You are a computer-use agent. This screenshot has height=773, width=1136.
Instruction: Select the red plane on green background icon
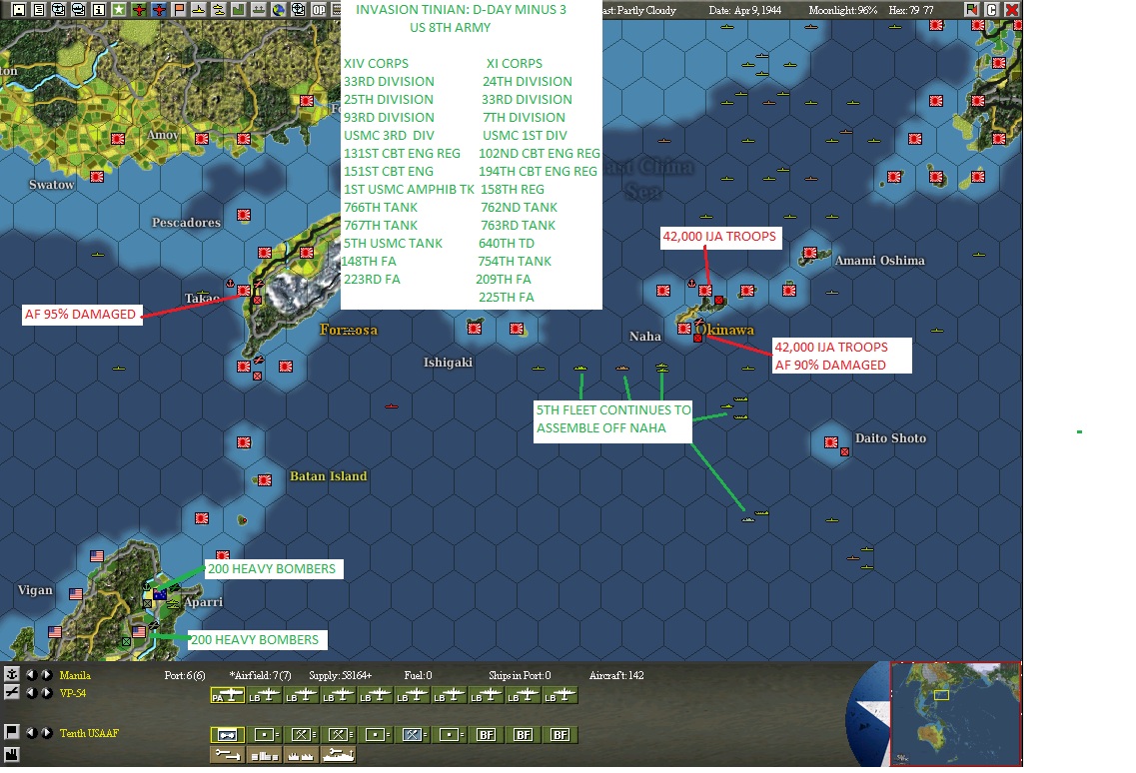138,10
